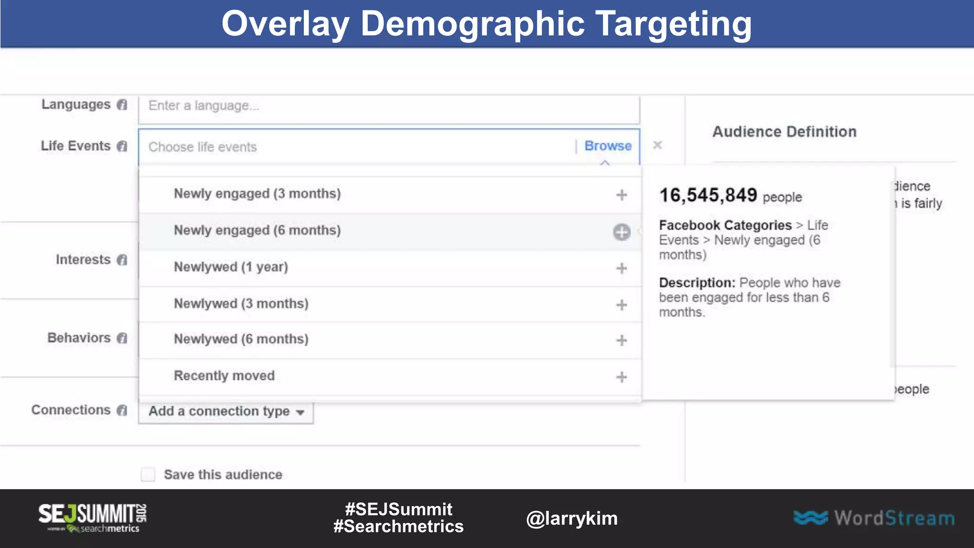Select Newly engaged (3 months) option
The height and width of the screenshot is (548, 974).
[390, 195]
